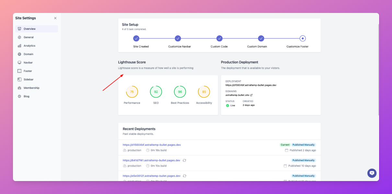Click the Site Created checkmark step

[136, 39]
